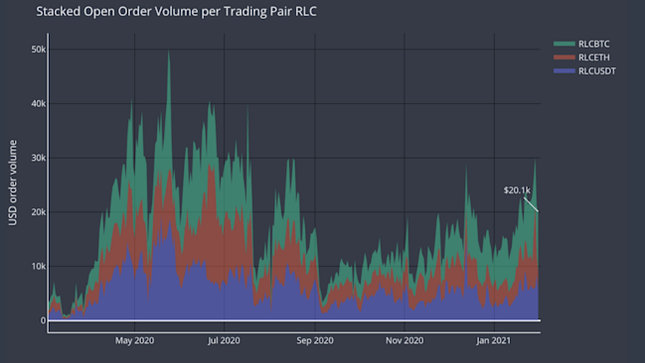The width and height of the screenshot is (645, 363).
Task: Click the 20k y-axis tick label
Action: (x=38, y=212)
